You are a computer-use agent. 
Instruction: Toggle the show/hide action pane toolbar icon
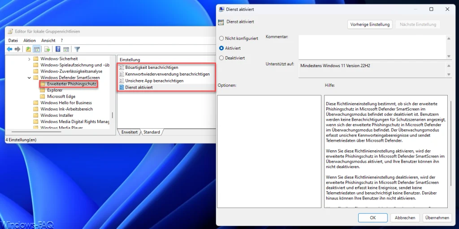[66, 49]
